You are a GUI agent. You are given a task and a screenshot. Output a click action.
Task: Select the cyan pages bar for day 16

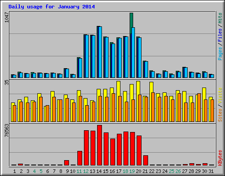pyautogui.click(x=113, y=61)
